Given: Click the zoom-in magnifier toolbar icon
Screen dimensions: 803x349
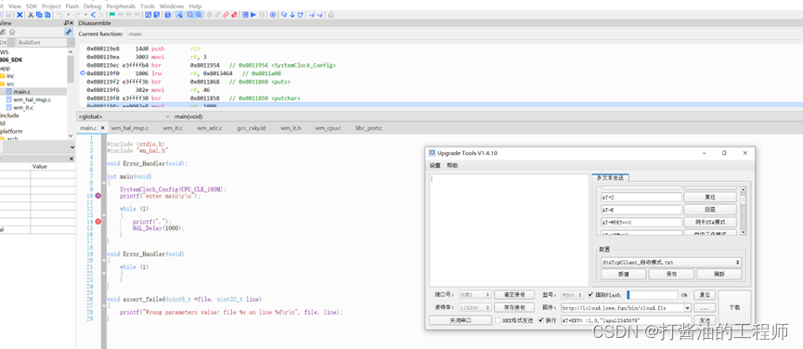Looking at the screenshot, I should click(x=190, y=15).
